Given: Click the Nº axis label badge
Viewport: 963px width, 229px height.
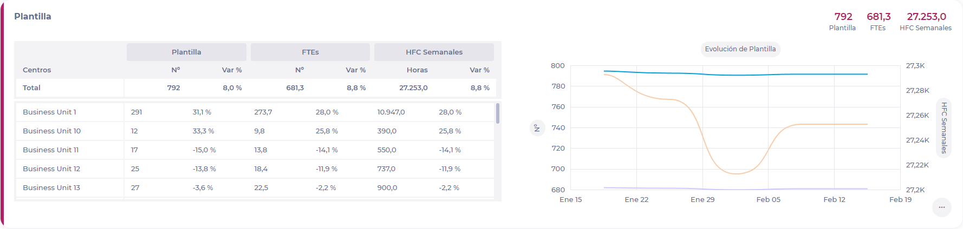Looking at the screenshot, I should (537, 128).
